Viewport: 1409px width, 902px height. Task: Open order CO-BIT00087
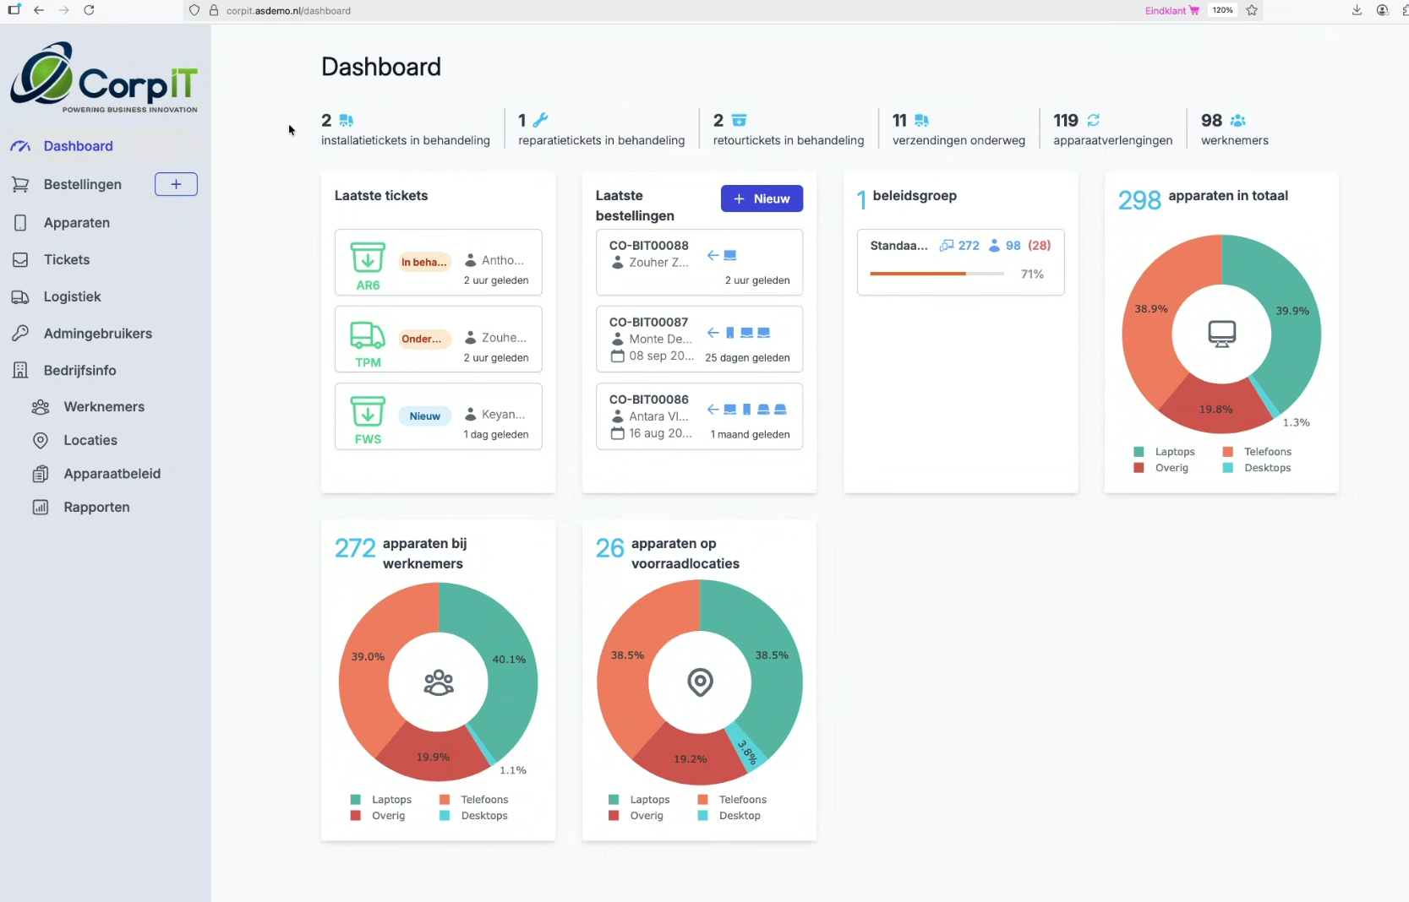click(648, 322)
